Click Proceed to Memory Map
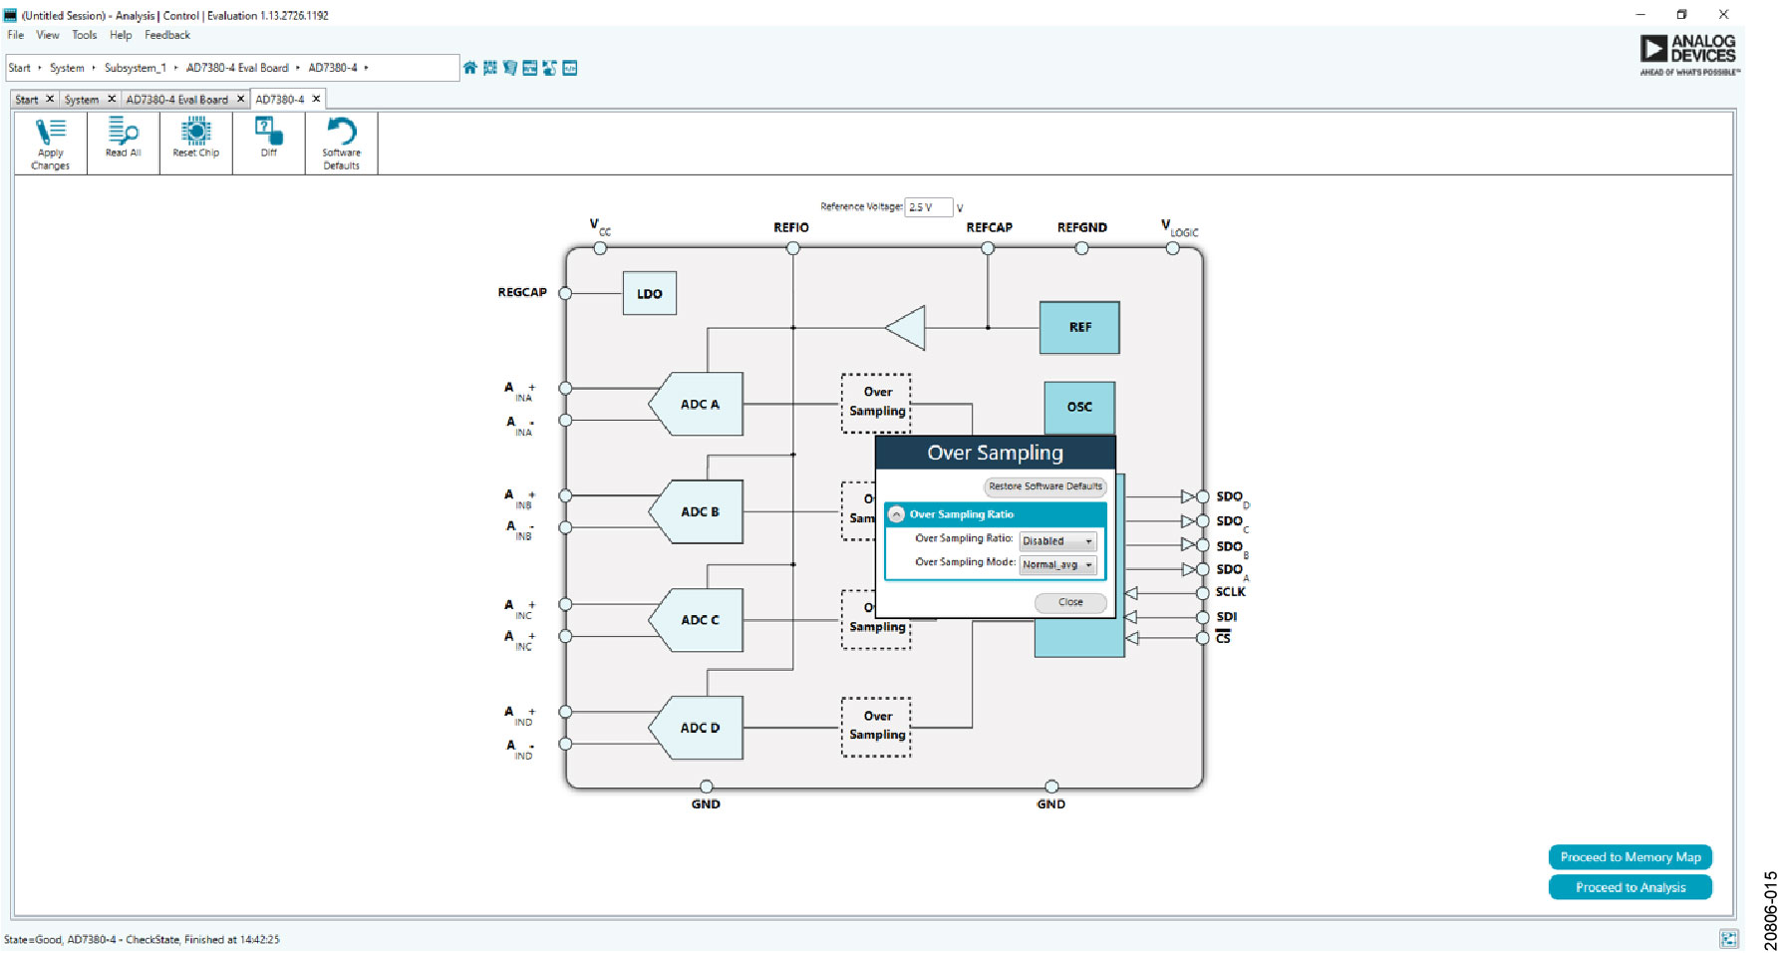 pyautogui.click(x=1631, y=856)
